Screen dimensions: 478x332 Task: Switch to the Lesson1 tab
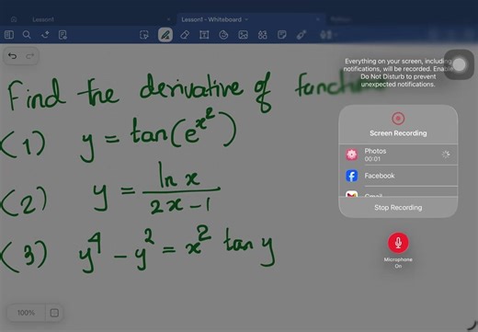pyautogui.click(x=43, y=19)
